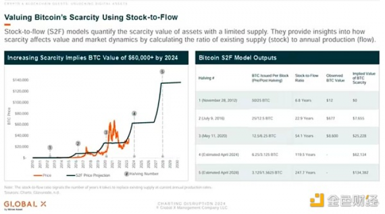This screenshot has width=385, height=214.
Task: Click the Implied Value of BTC Scarcity header
Action: [364, 78]
